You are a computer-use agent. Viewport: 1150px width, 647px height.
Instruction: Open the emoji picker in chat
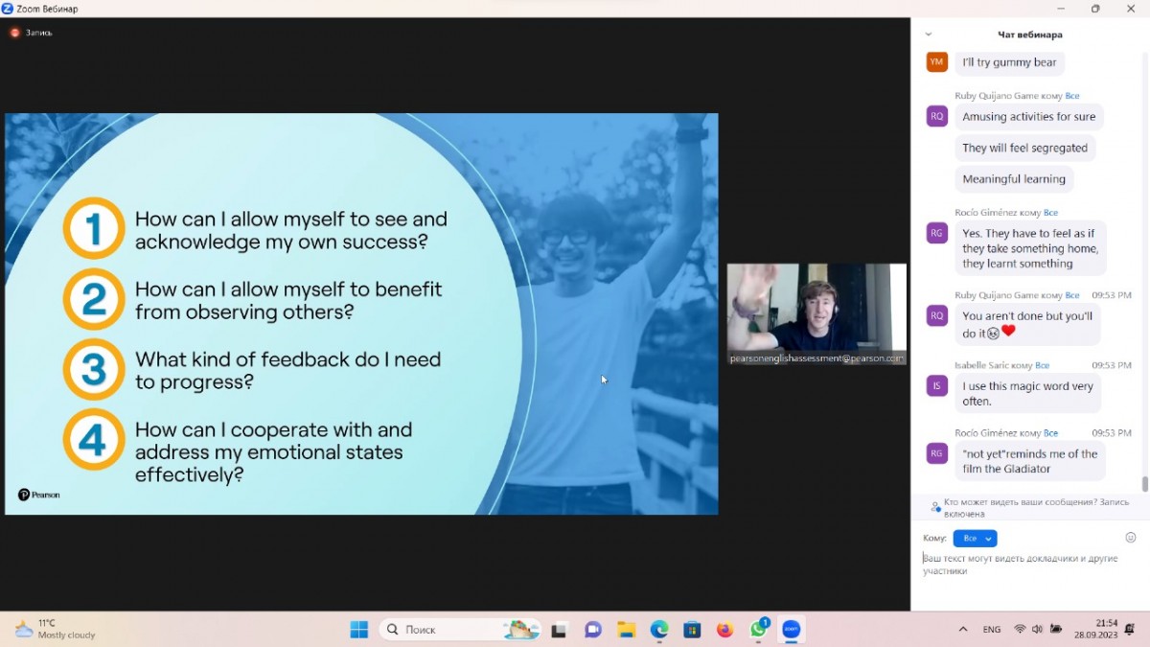(x=1130, y=538)
